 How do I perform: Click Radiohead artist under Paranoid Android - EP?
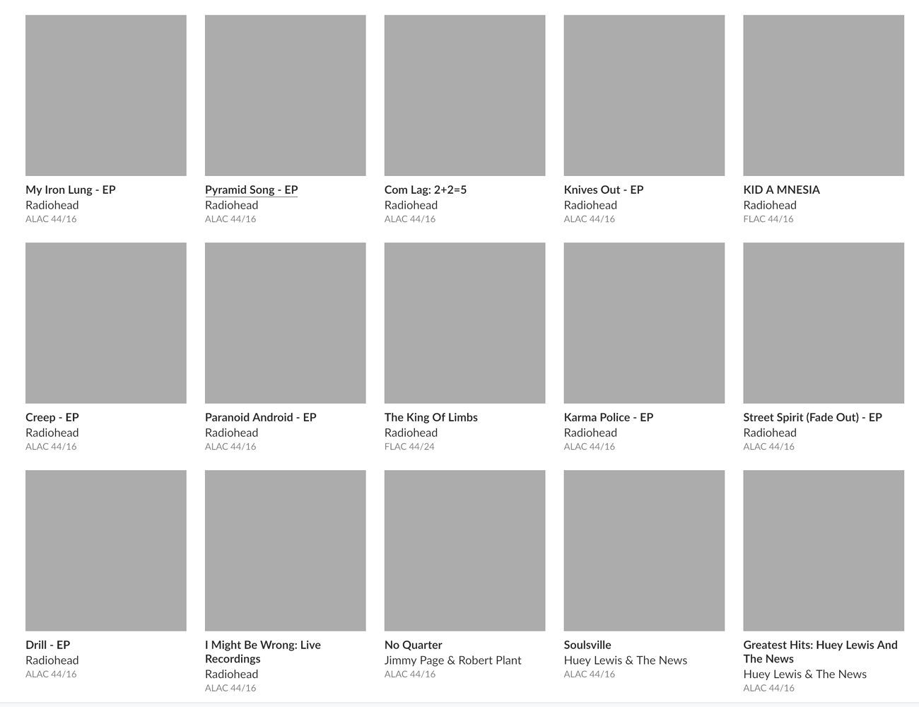click(x=232, y=433)
